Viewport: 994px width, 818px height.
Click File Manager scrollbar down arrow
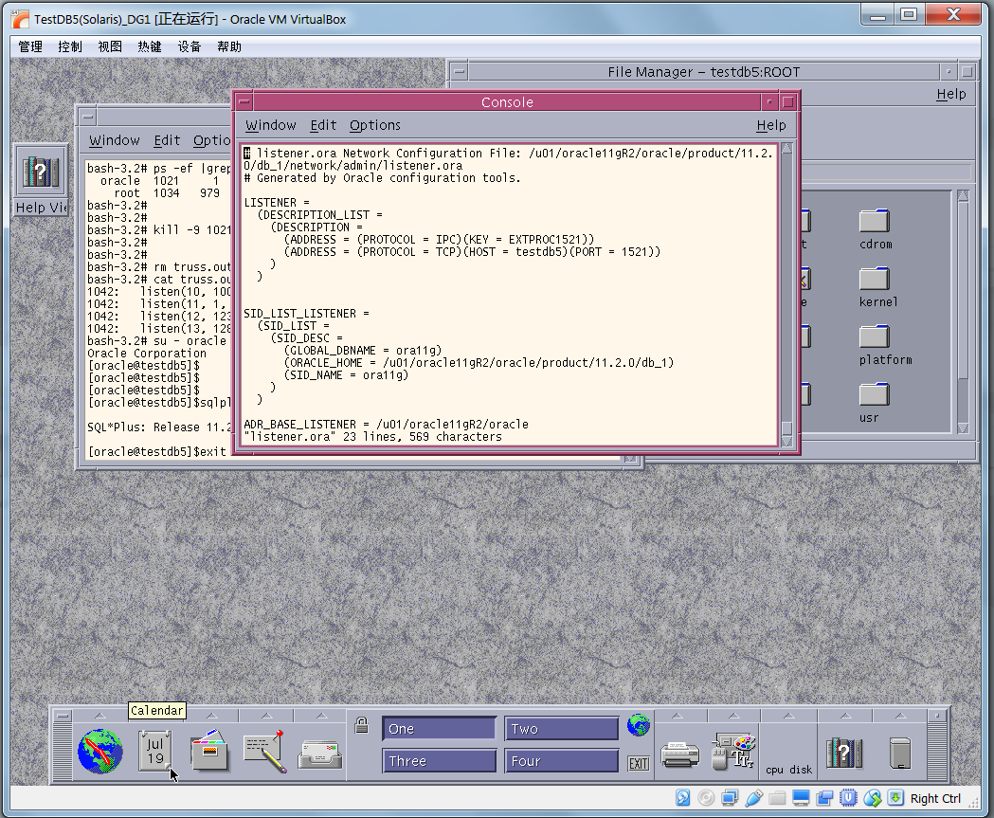click(x=963, y=428)
